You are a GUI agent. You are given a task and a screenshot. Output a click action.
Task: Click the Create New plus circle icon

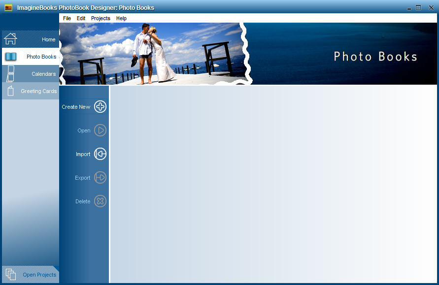point(99,106)
